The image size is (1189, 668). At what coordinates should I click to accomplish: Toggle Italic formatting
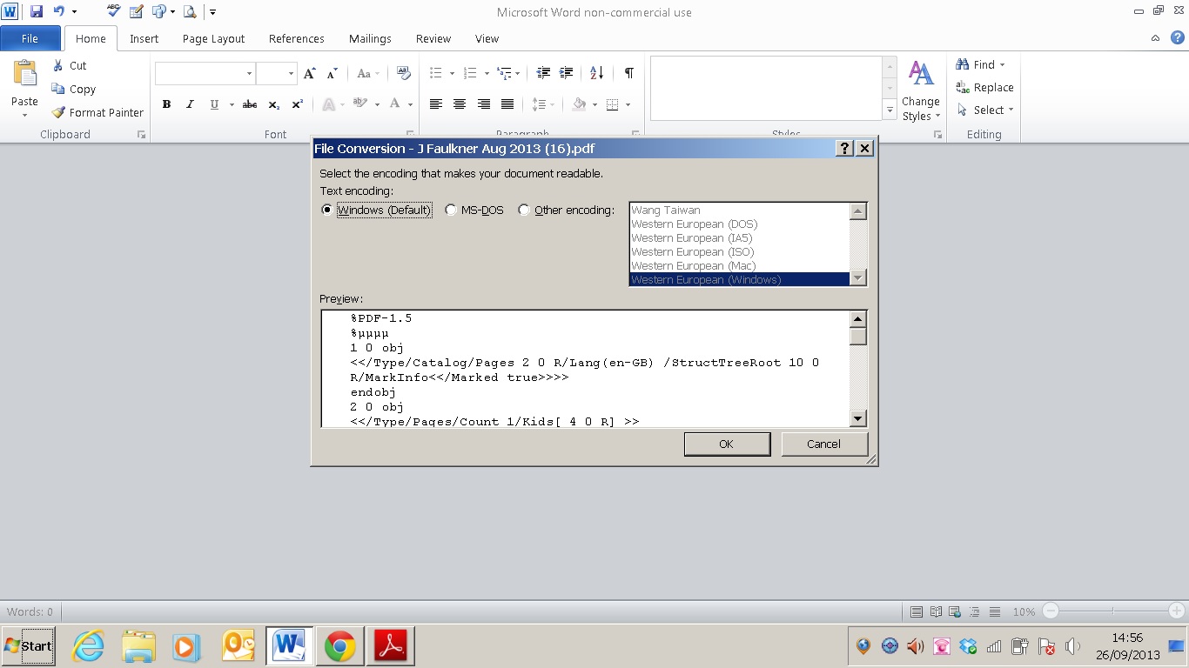(x=190, y=104)
